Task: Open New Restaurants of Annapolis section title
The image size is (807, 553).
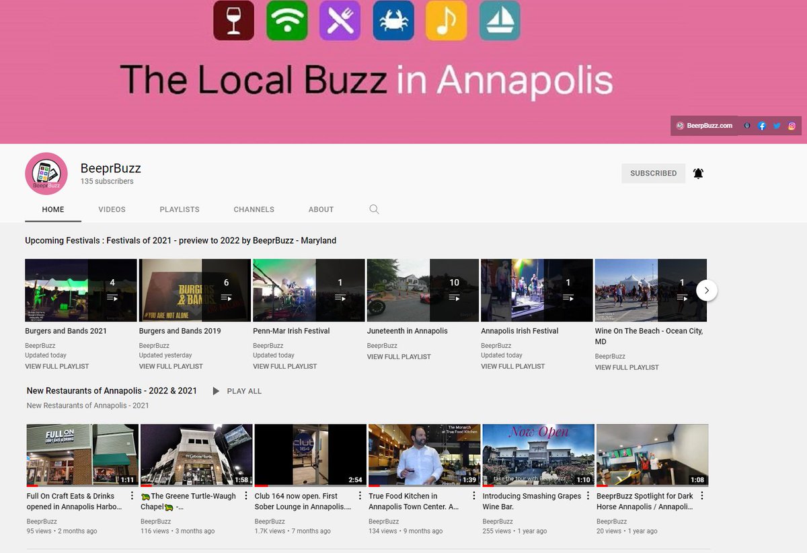Action: click(112, 391)
